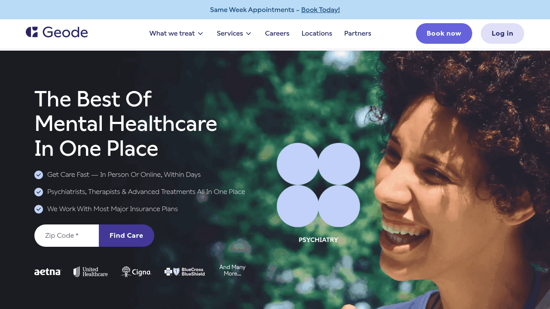Screen dimensions: 550x309
Task: Click the United Healthcare logo
Action: tap(91, 272)
